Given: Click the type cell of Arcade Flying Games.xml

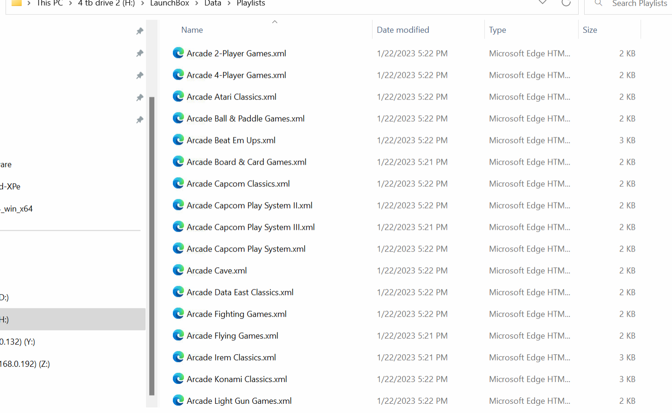Looking at the screenshot, I should (x=530, y=336).
